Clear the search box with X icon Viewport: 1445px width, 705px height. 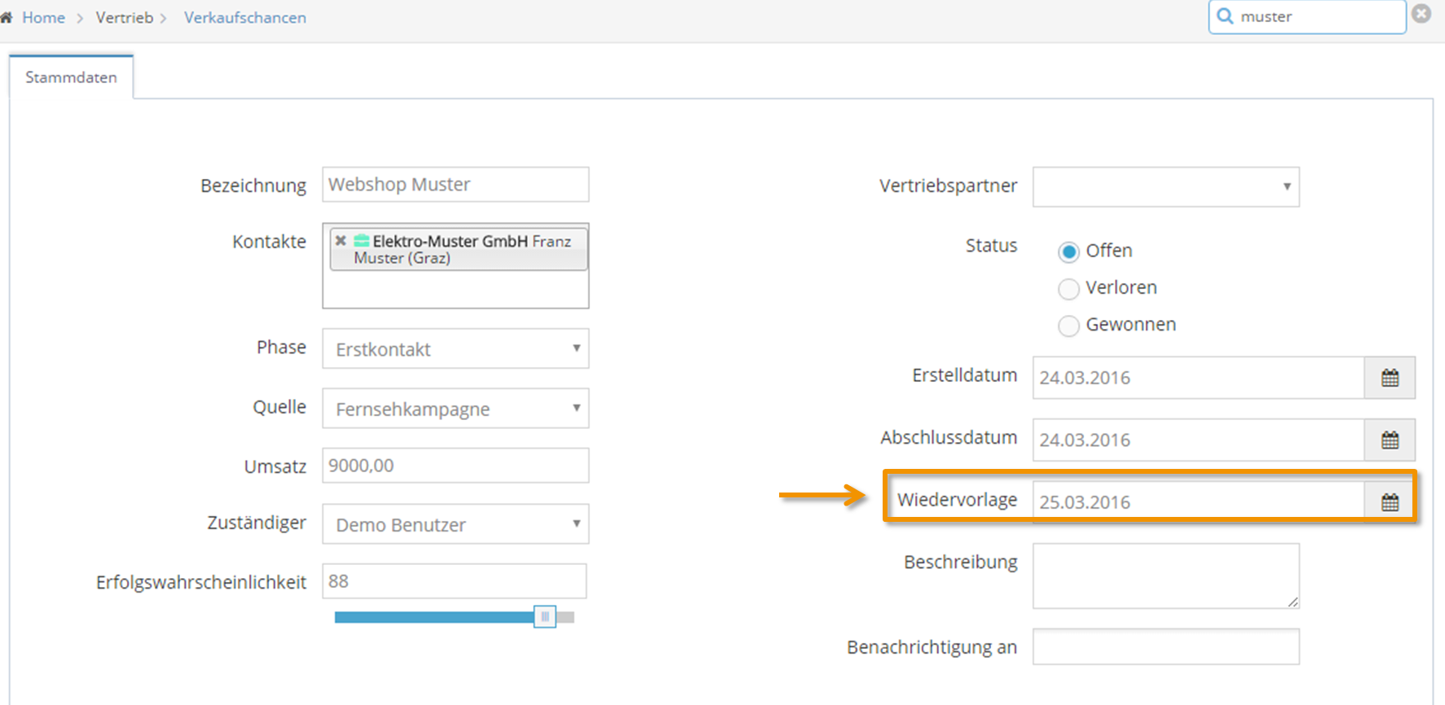click(1421, 14)
